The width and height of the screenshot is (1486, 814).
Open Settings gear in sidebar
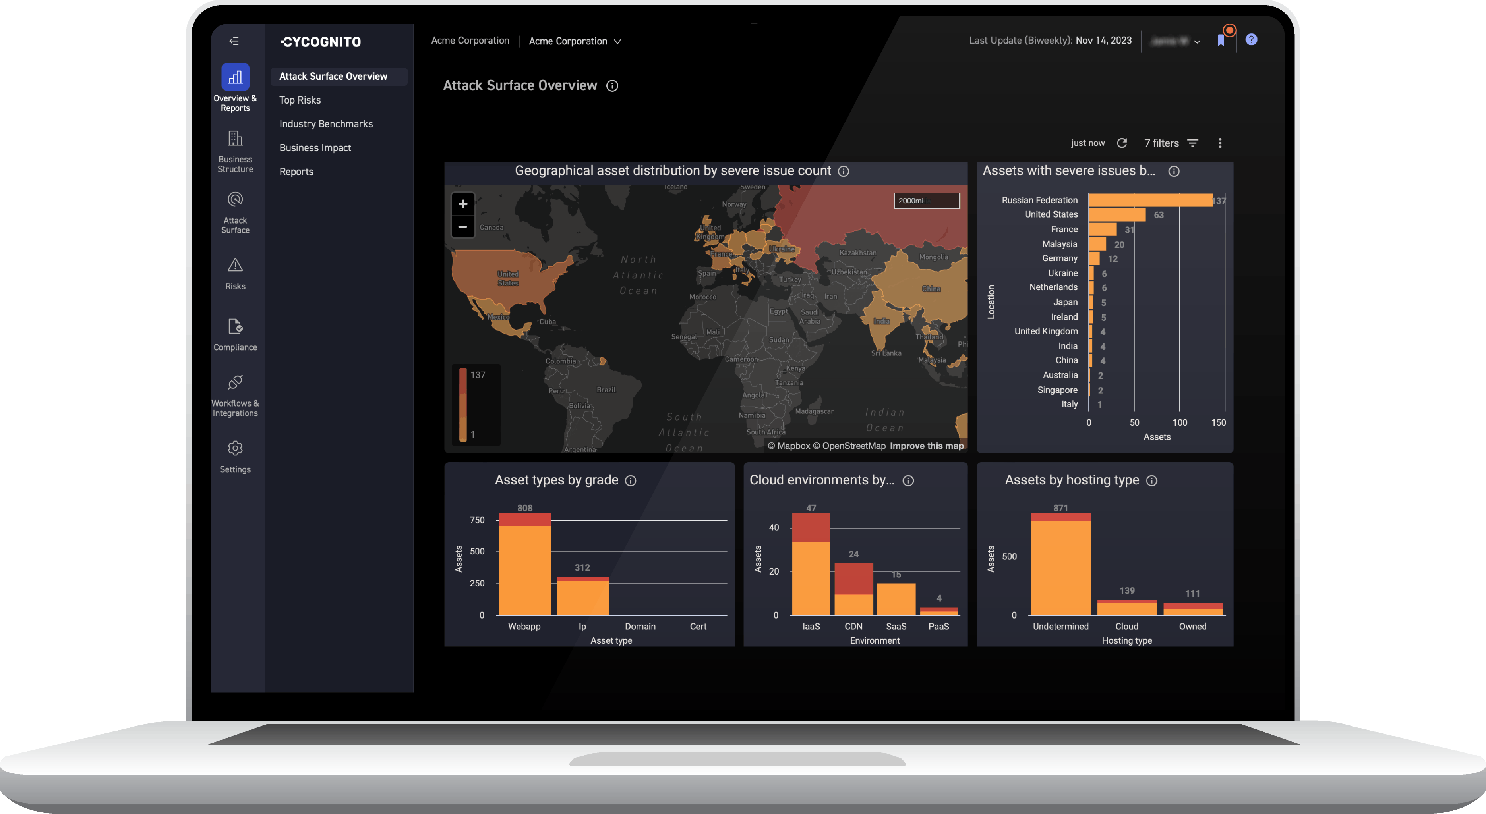(235, 457)
